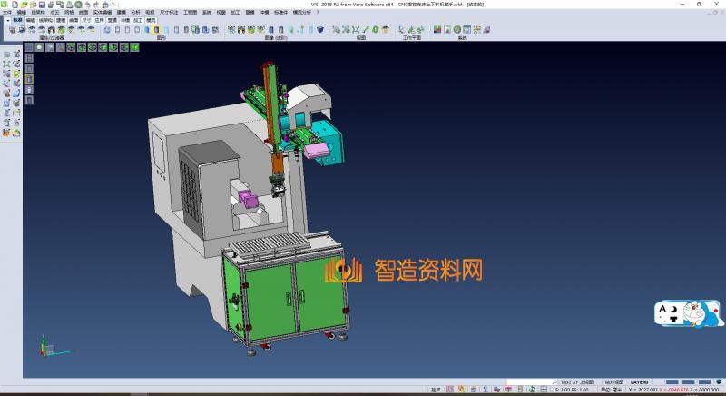
Task: Open the 文件 menu
Action: point(7,12)
